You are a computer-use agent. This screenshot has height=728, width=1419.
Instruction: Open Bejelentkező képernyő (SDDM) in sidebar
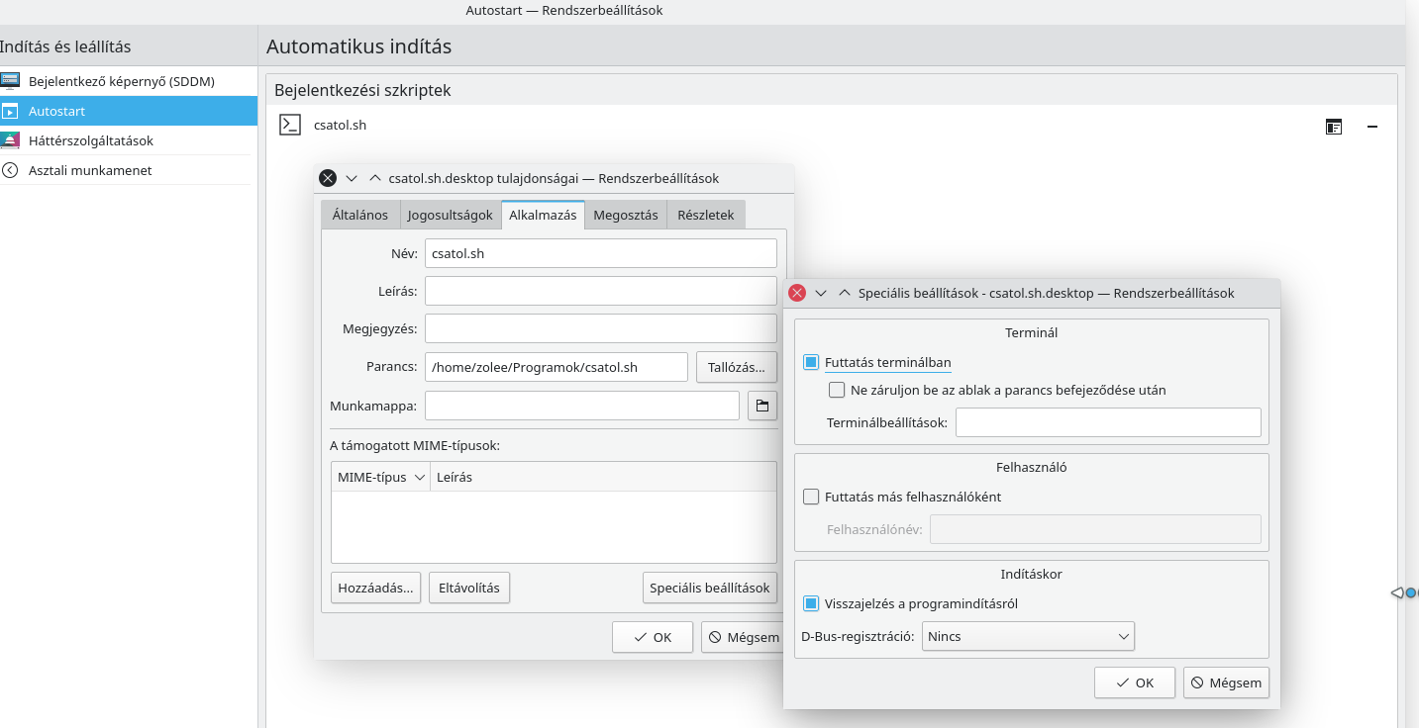click(122, 81)
